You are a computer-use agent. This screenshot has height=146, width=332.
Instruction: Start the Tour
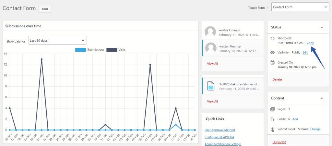click(x=45, y=9)
